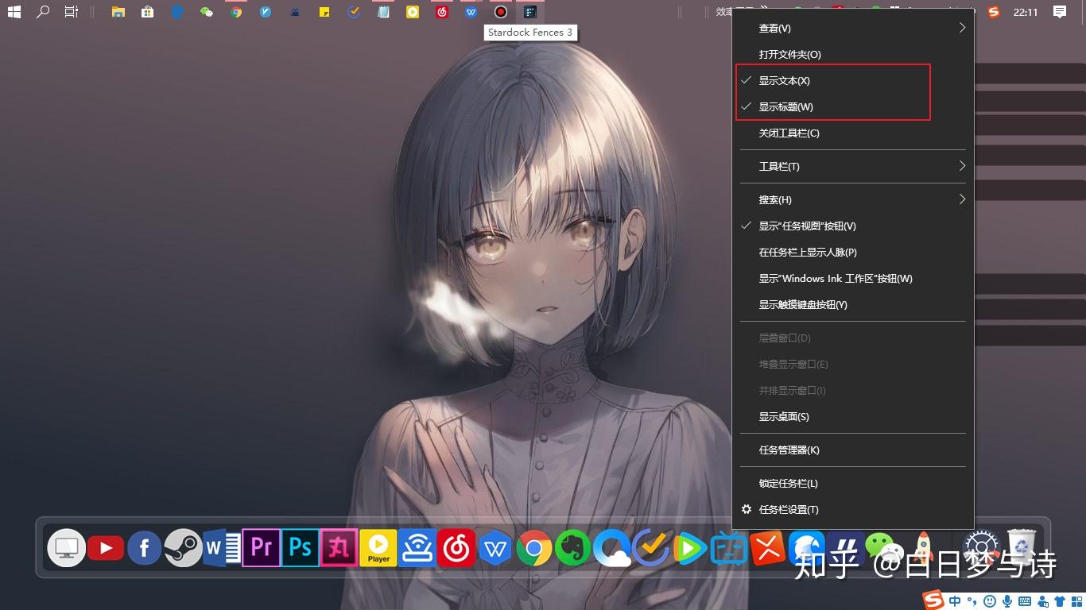Open WeChat from the top taskbar

(x=207, y=12)
